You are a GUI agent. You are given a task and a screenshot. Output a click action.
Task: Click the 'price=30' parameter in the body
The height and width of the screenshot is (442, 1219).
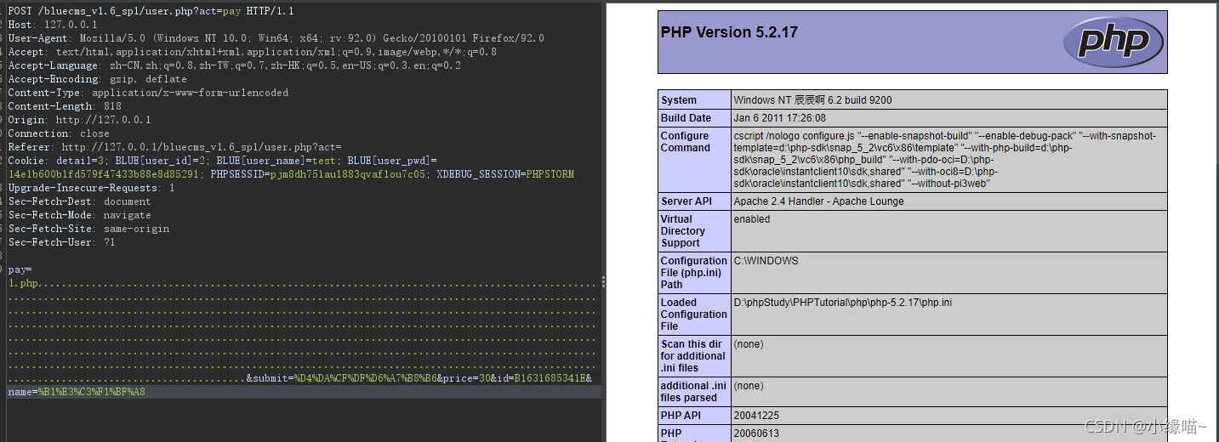pos(465,377)
